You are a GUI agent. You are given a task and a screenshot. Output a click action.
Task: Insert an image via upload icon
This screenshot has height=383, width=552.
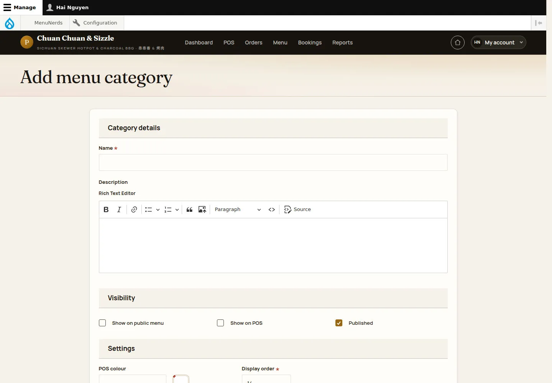202,210
